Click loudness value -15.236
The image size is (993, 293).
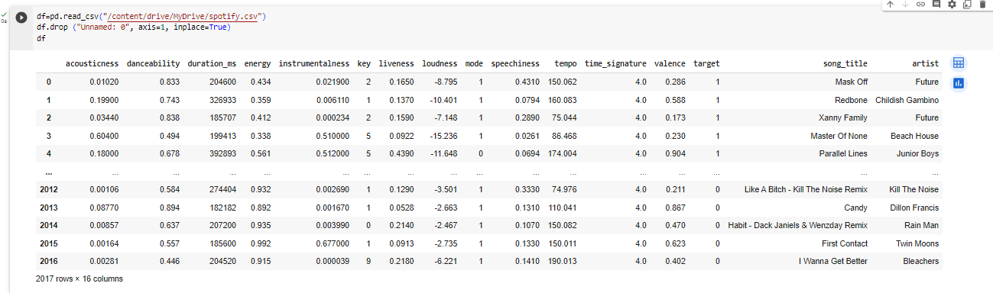(x=443, y=136)
